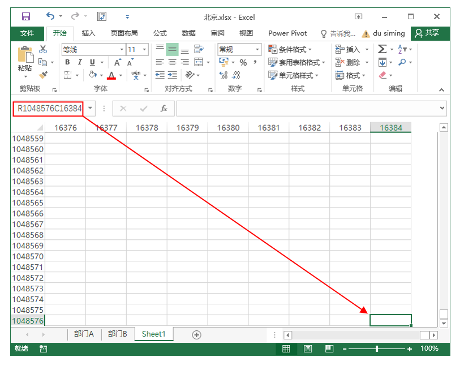Click the Clear eraser icon
The width and height of the screenshot is (460, 366).
point(383,75)
